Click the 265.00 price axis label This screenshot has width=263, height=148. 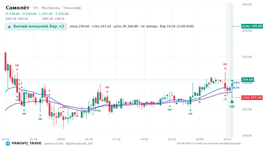(x=247, y=5)
